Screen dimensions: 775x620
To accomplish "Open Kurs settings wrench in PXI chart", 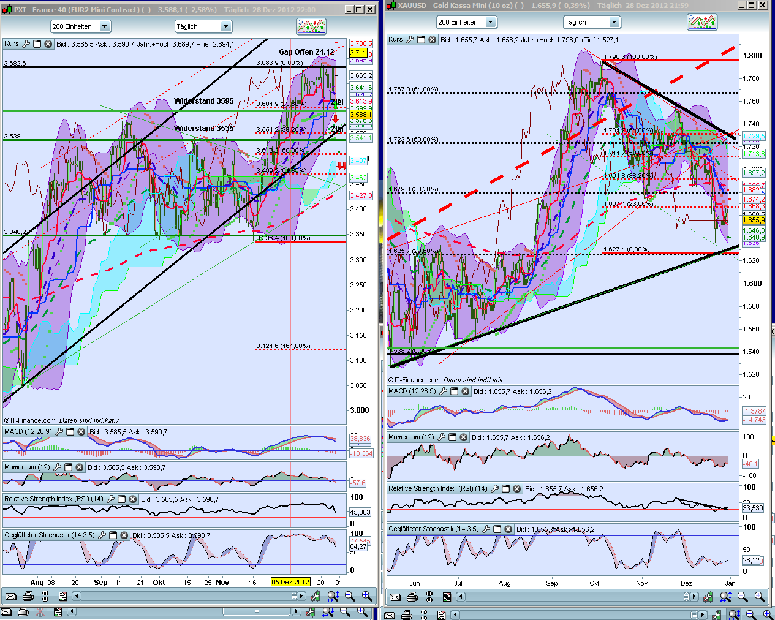I will tap(26, 44).
